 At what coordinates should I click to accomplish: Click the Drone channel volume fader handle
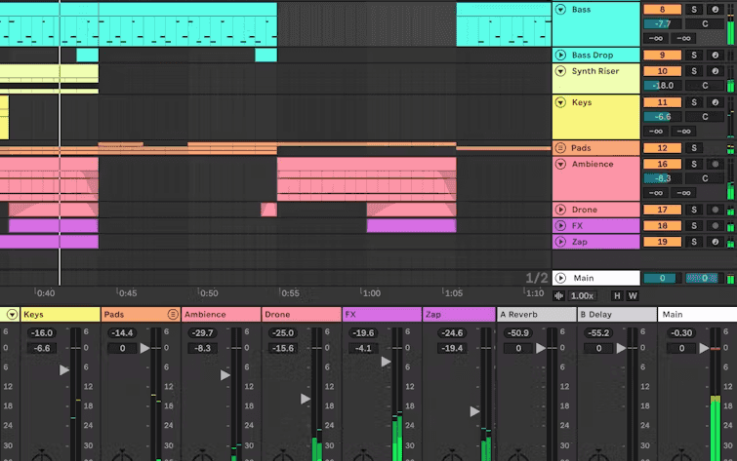[306, 399]
